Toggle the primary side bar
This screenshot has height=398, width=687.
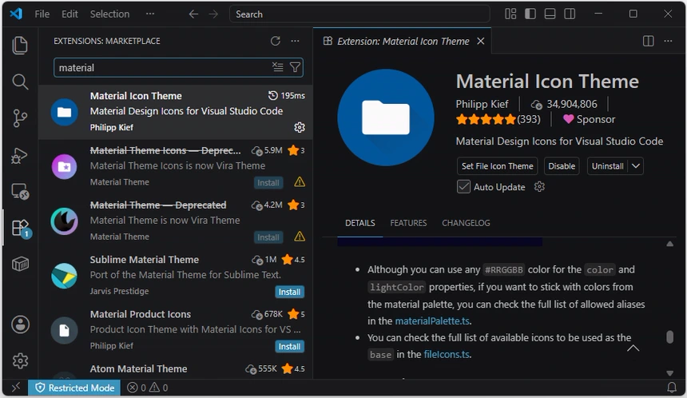(x=530, y=14)
